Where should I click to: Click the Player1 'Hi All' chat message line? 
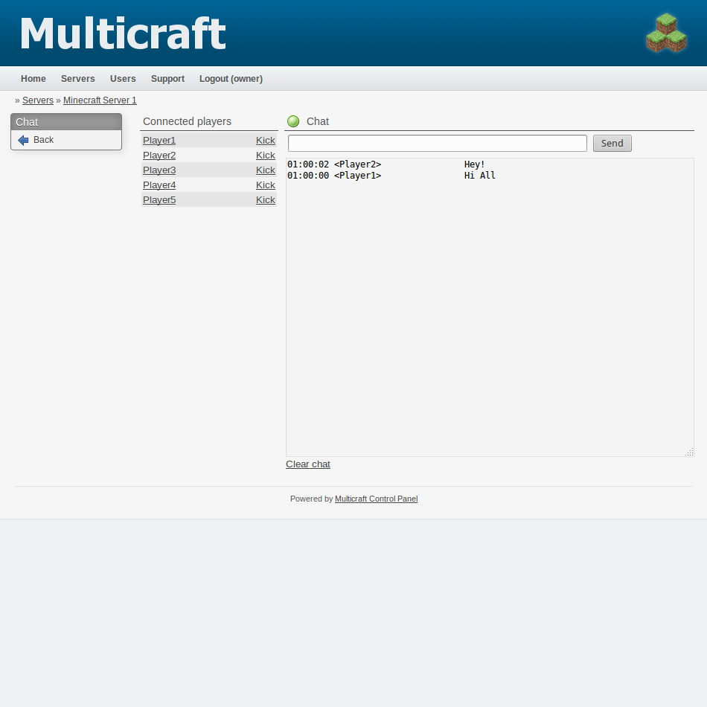pos(391,176)
